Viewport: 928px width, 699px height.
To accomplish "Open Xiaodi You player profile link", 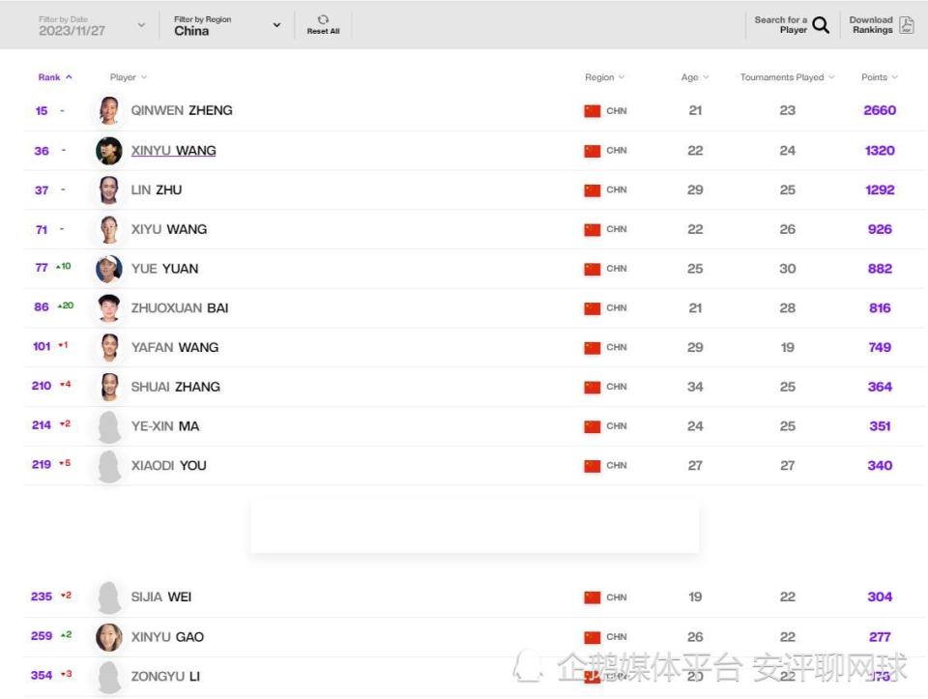I will (x=168, y=465).
